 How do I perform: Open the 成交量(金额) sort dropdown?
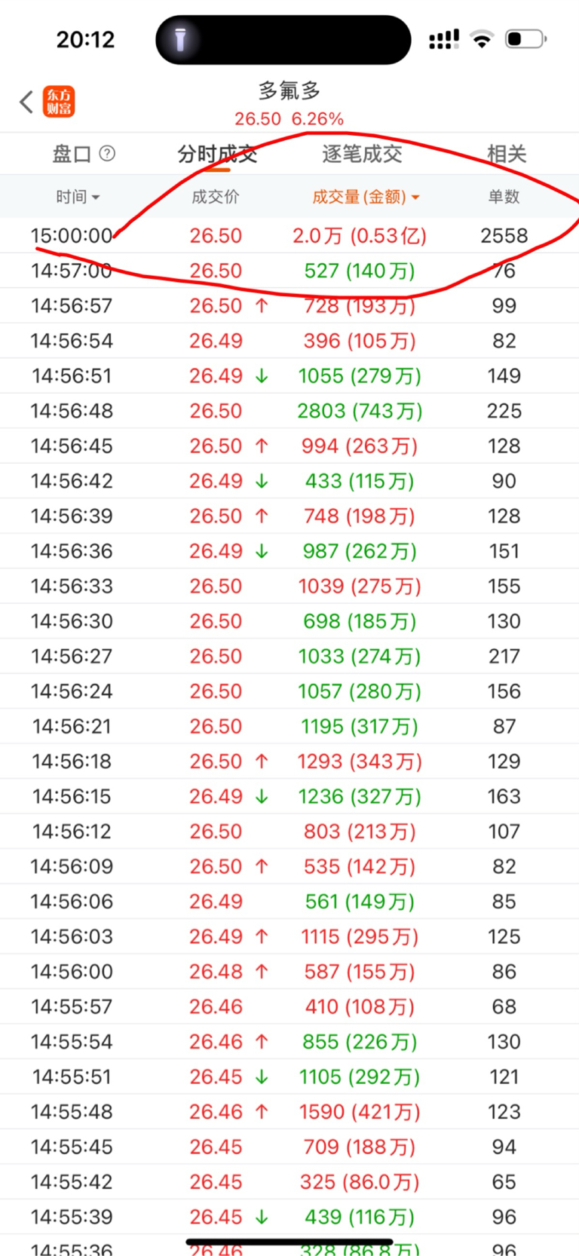366,197
